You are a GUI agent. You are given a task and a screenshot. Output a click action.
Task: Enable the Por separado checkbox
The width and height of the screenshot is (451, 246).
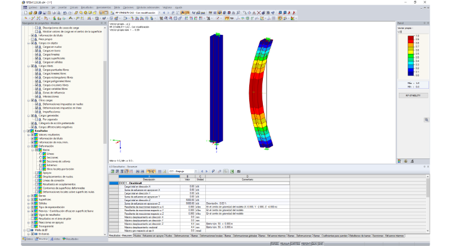(37, 119)
